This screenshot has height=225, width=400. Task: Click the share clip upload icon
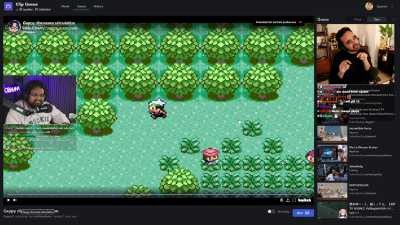click(x=287, y=200)
